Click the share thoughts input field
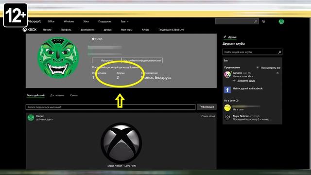Screen dimensions: 311x175 [x=110, y=107]
